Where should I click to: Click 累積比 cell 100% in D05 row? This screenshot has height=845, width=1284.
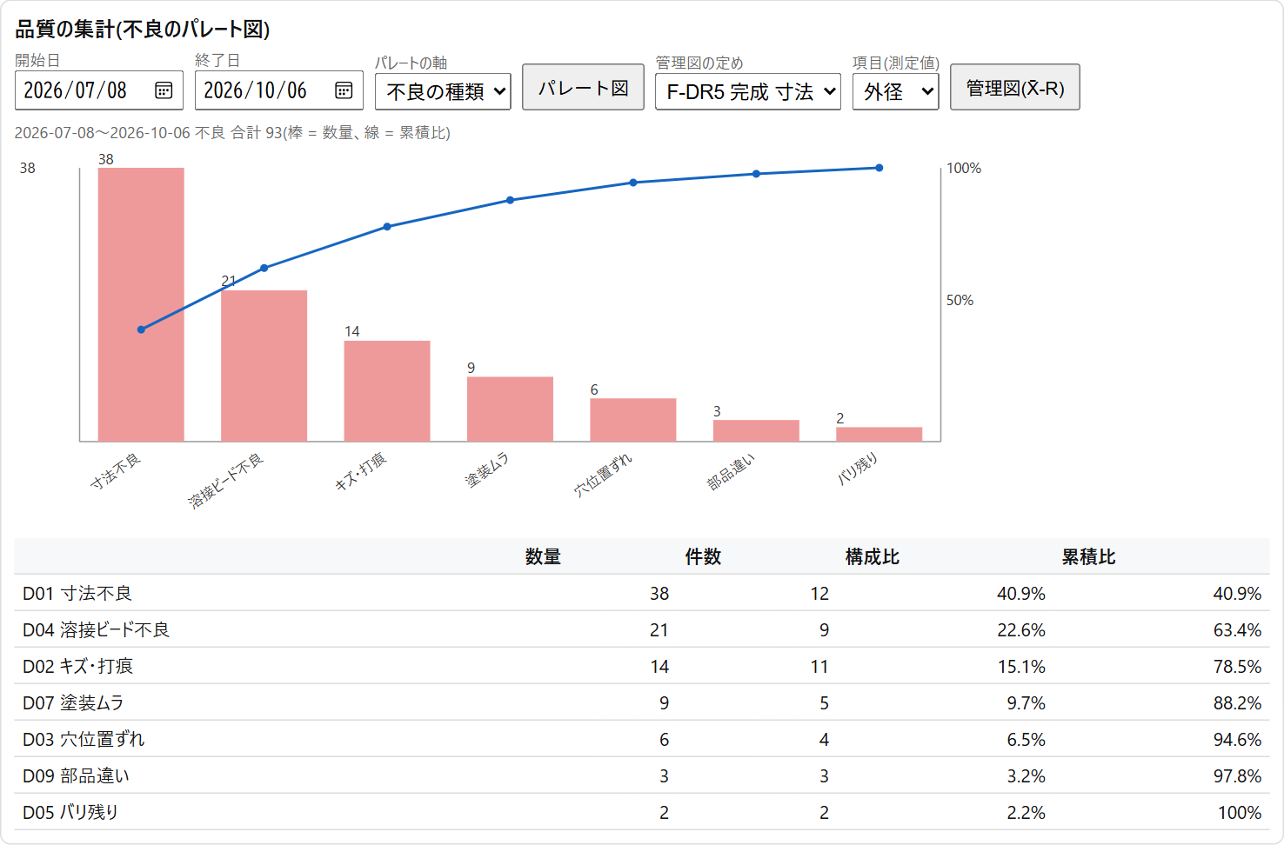tap(1240, 813)
